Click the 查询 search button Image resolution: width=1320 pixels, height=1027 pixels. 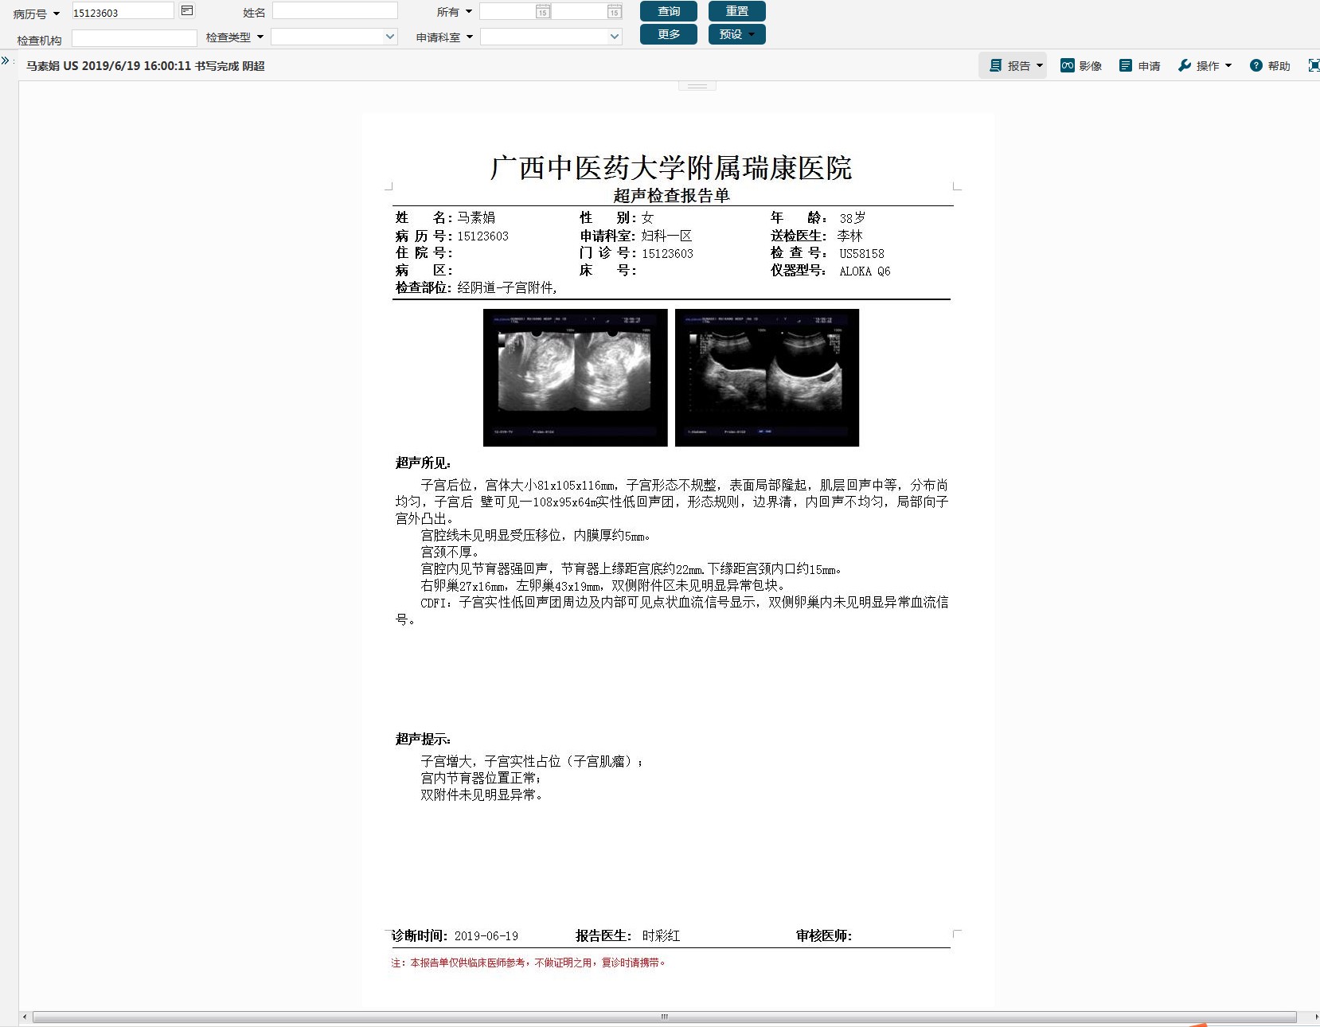(668, 11)
